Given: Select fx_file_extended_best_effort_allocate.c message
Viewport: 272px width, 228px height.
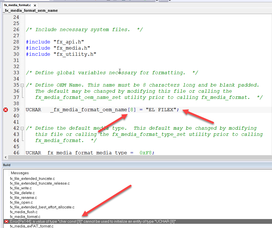Looking at the screenshot, I should 42,207.
